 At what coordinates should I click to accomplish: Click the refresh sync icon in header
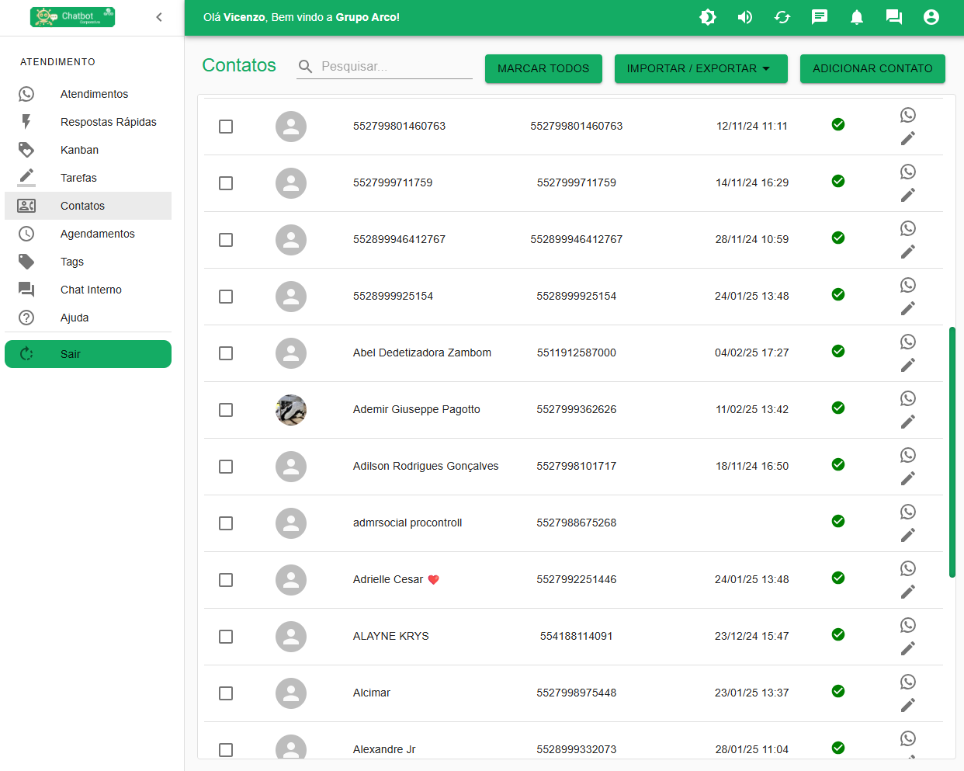coord(782,17)
